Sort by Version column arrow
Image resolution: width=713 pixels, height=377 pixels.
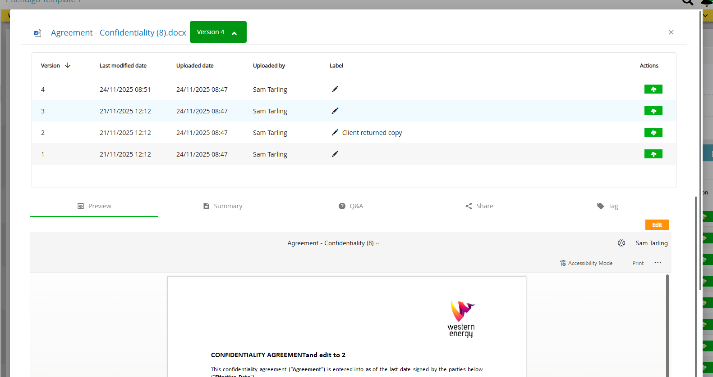pos(68,65)
